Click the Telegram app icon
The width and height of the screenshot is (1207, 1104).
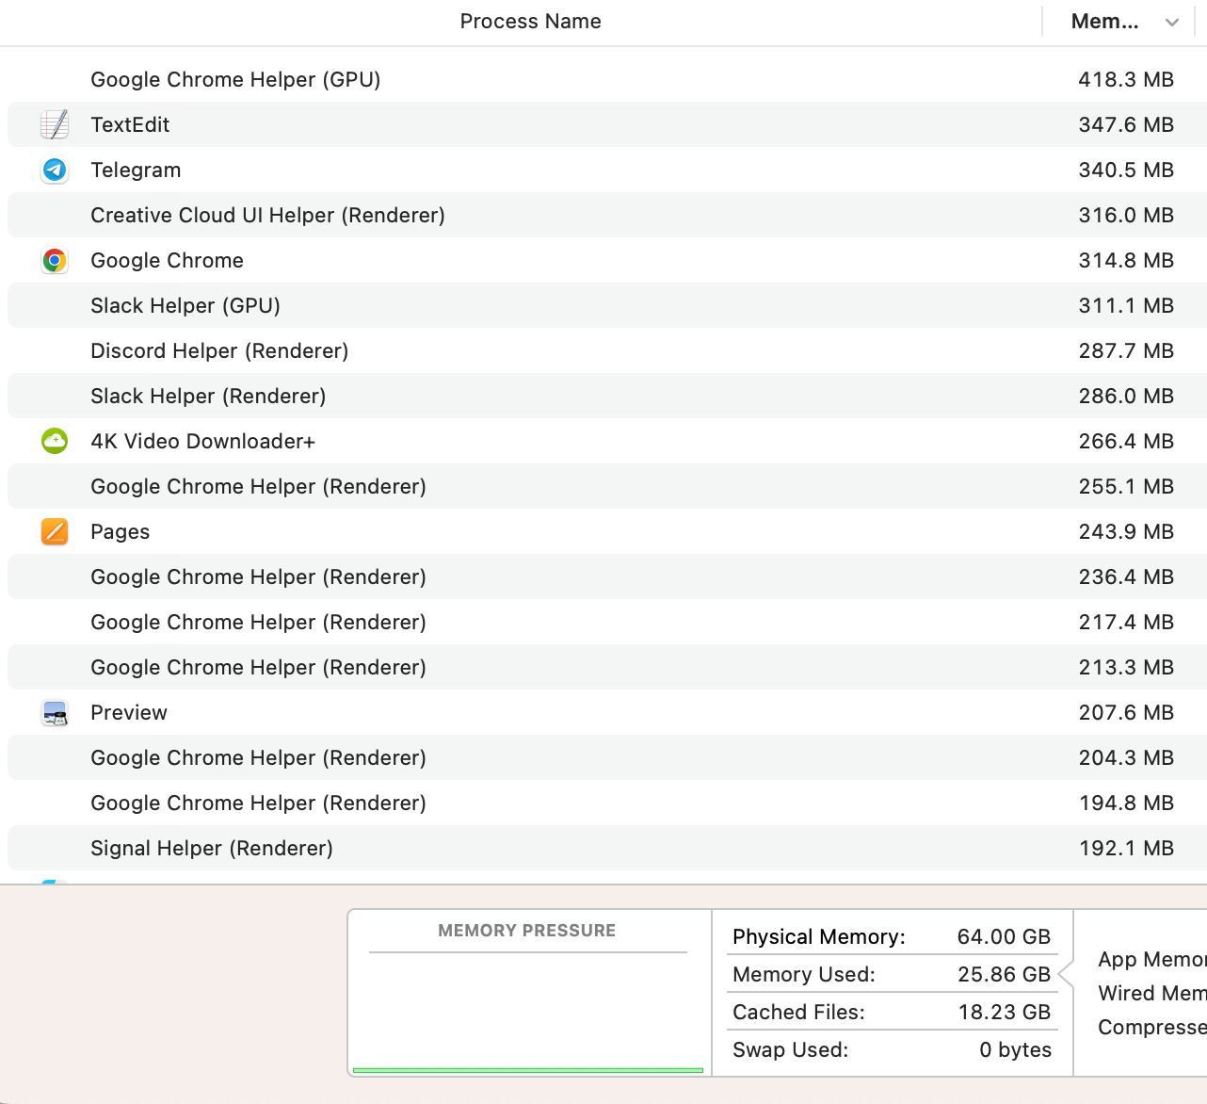pyautogui.click(x=55, y=170)
